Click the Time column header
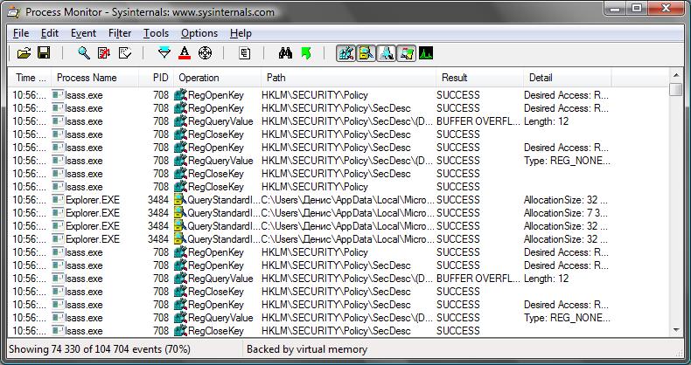 30,78
